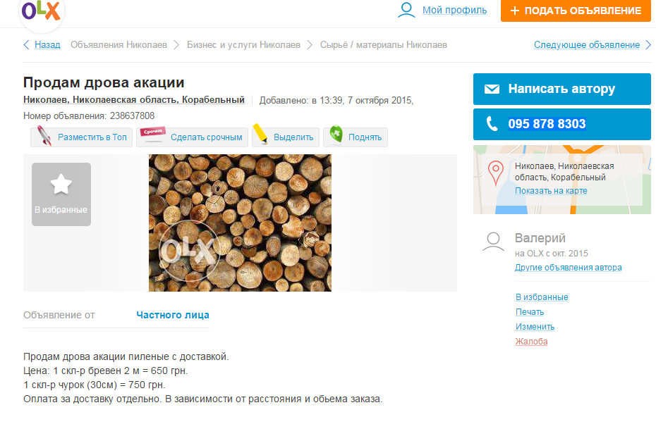Viewport: 656px width, 448px height.
Task: Click the green Поднять arrow icon
Action: [336, 136]
